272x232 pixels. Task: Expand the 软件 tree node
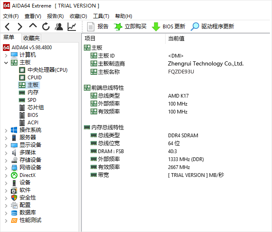pos(6,191)
